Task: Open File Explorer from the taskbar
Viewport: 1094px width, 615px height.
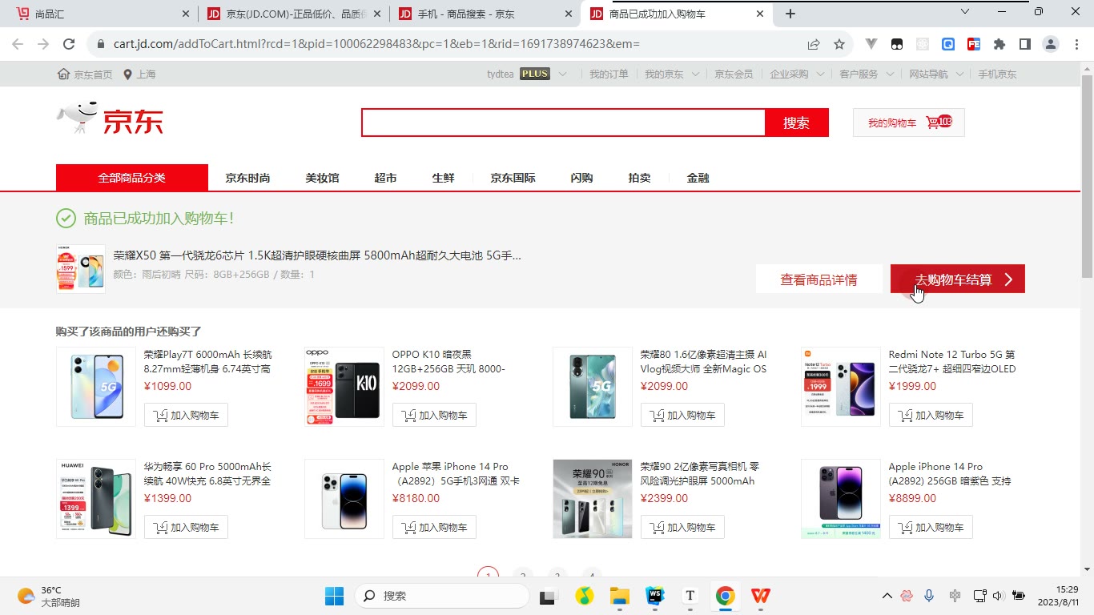Action: point(620,596)
